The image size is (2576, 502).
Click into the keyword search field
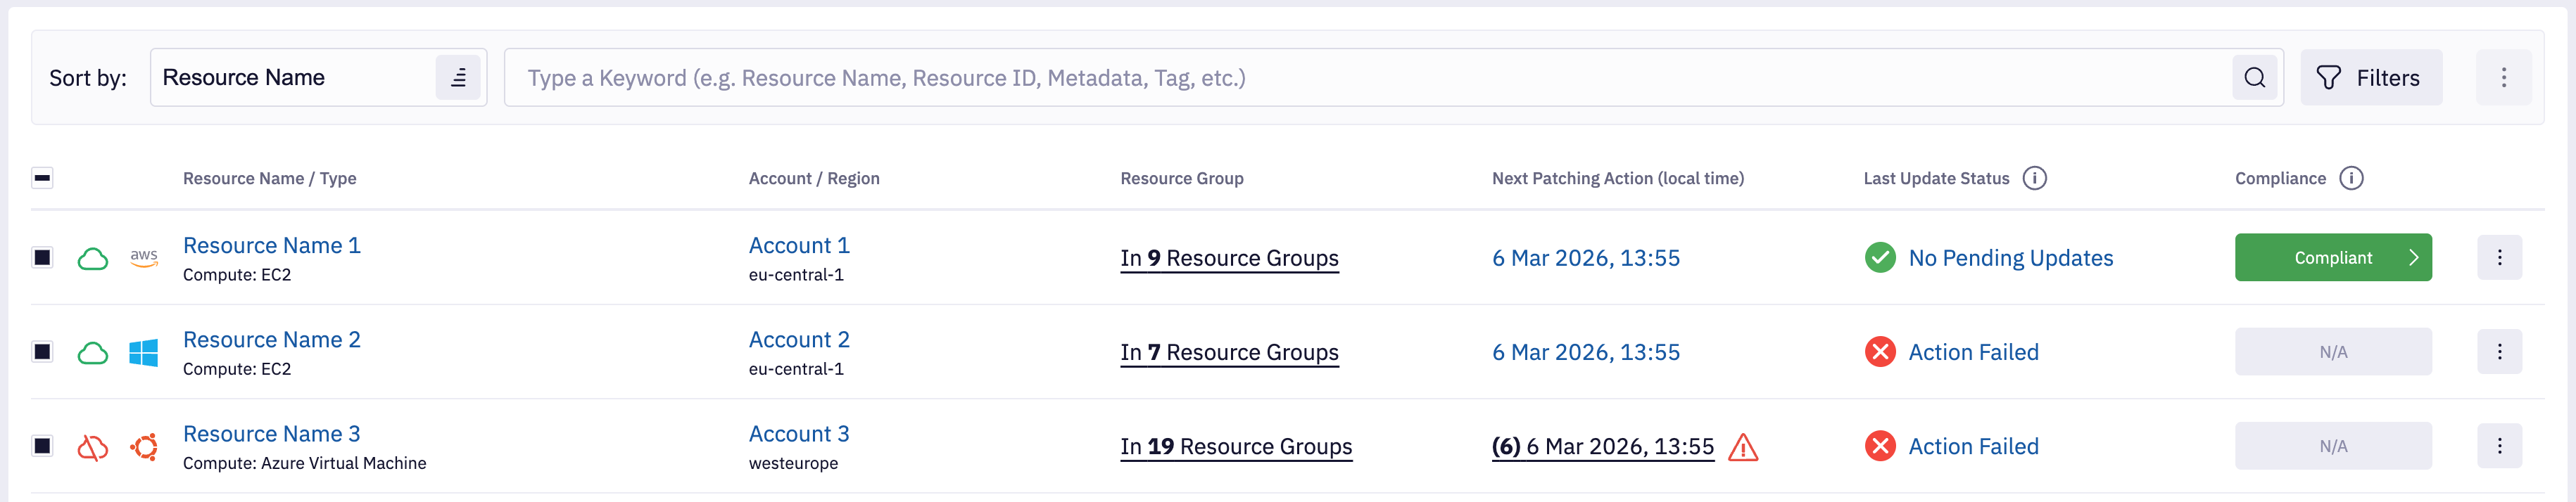point(1360,78)
